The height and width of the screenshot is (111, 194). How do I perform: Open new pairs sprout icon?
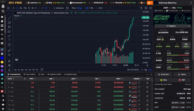tap(2, 30)
